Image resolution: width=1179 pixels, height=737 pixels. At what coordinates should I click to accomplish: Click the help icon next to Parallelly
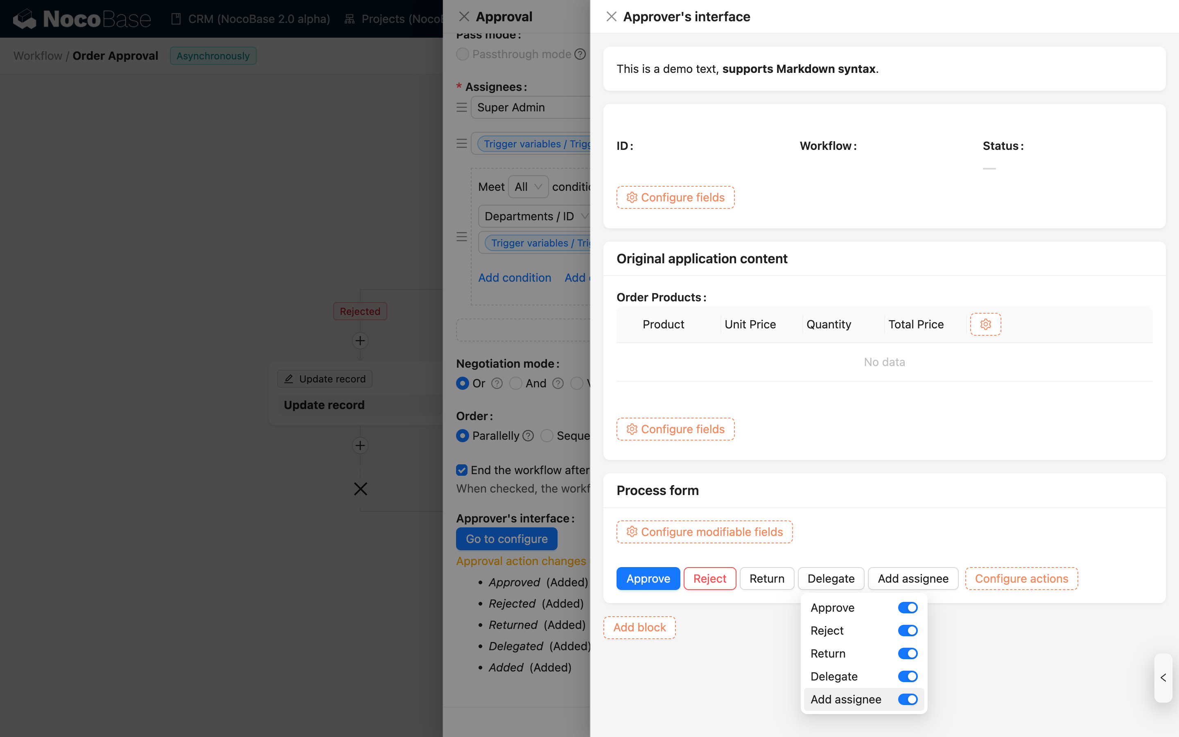tap(528, 436)
